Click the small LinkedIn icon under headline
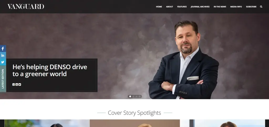Image resolution: width=269 pixels, height=127 pixels. point(17,84)
